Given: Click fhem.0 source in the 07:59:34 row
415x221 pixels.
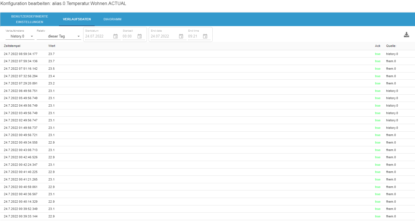Looking at the screenshot, I should coord(391,61).
